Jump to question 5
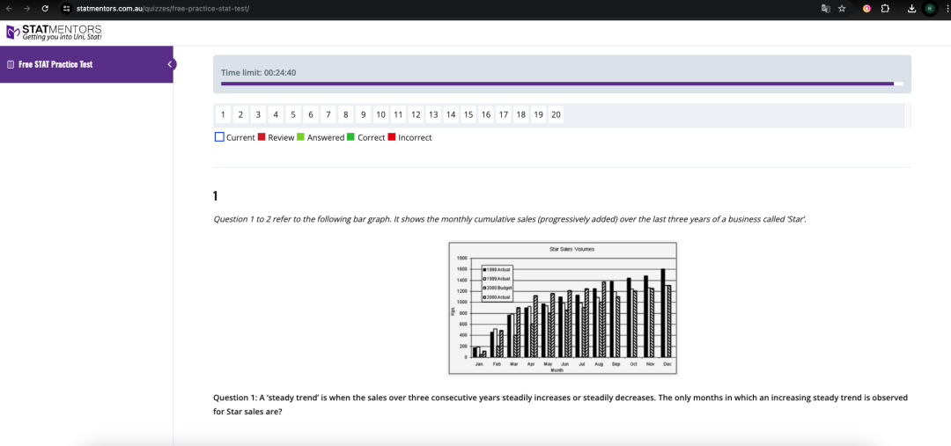This screenshot has width=951, height=446. (293, 114)
